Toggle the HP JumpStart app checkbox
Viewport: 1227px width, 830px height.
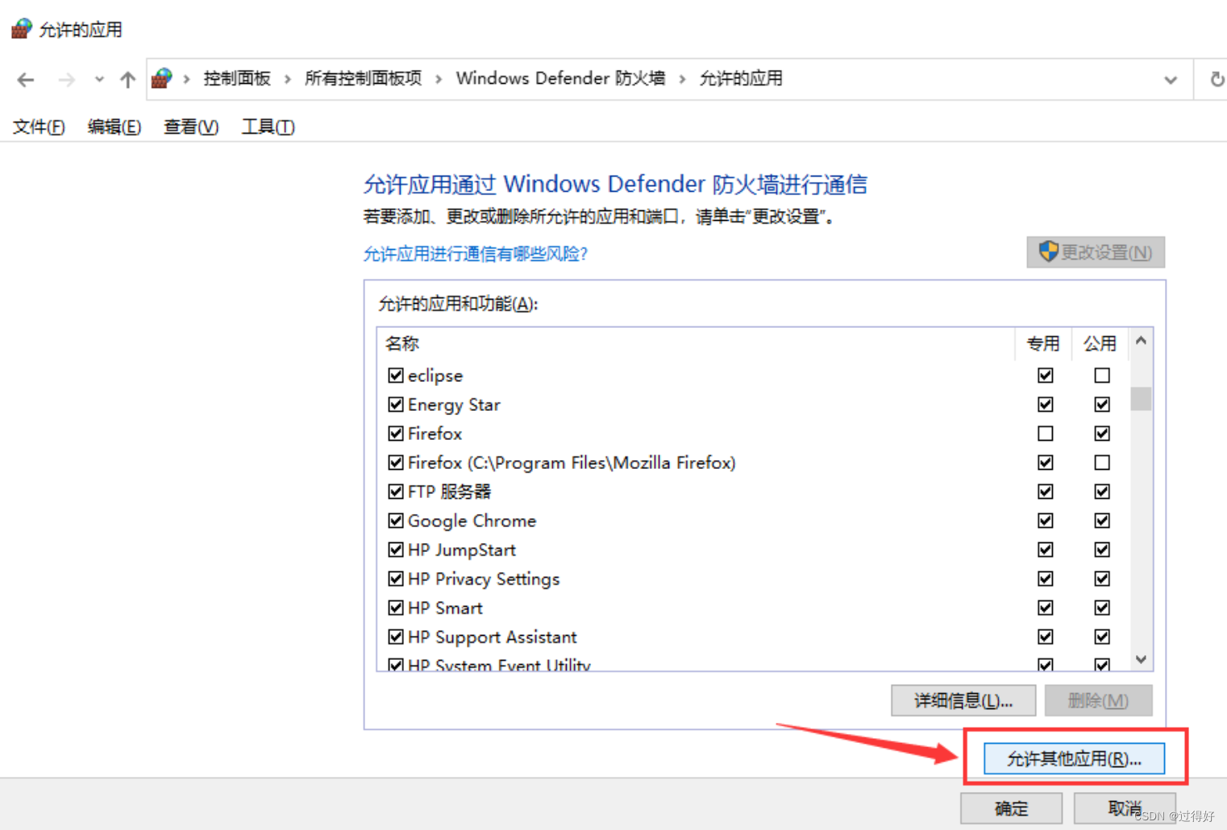click(396, 550)
